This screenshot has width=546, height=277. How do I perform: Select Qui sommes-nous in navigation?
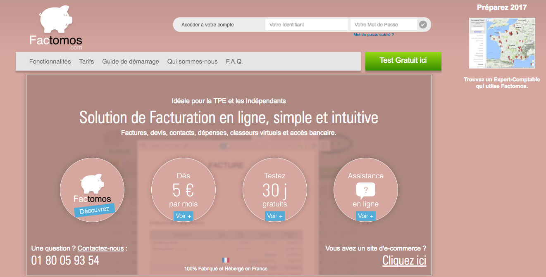(192, 62)
